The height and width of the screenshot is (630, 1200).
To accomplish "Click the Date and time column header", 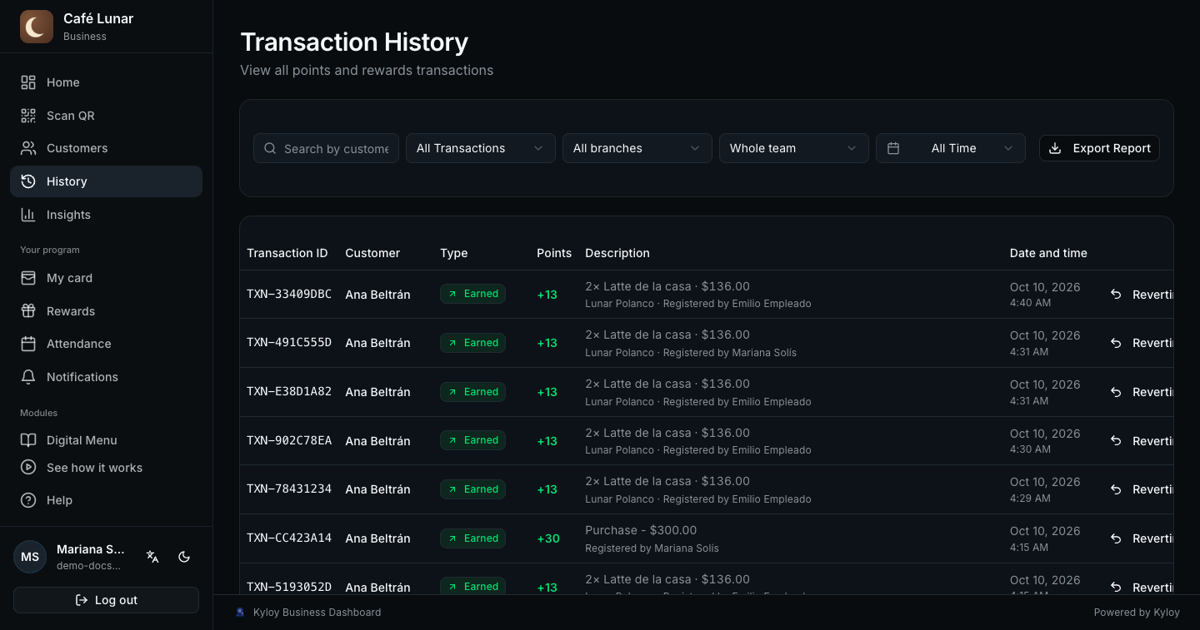I will click(1048, 253).
